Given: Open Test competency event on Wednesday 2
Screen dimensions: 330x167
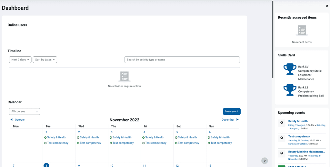Looking at the screenshot, I should [90, 143].
